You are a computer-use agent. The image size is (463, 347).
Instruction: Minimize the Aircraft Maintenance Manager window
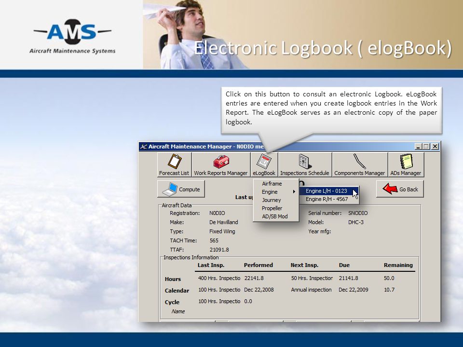(x=418, y=147)
